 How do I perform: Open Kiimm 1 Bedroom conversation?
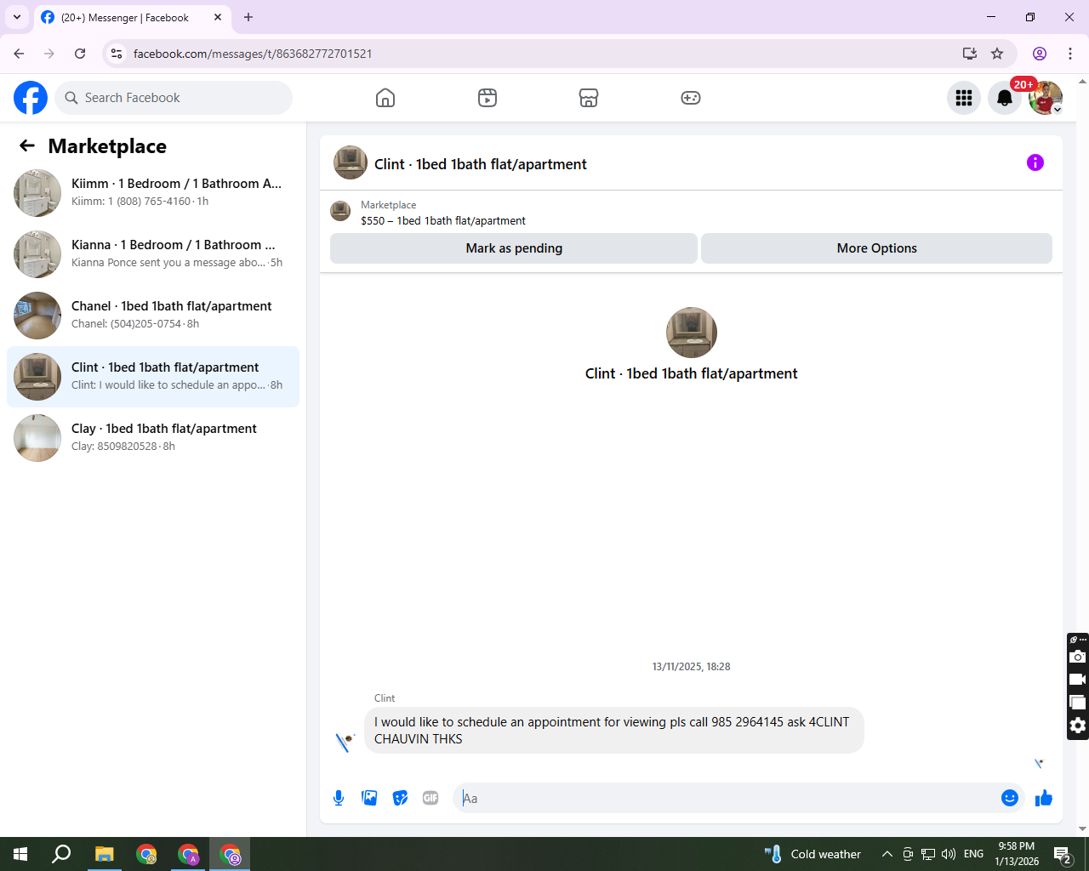(x=153, y=193)
